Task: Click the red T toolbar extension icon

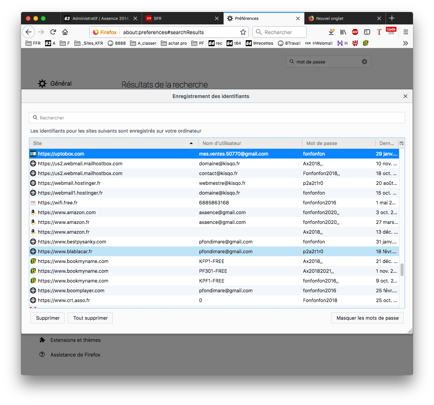Action: point(379,32)
